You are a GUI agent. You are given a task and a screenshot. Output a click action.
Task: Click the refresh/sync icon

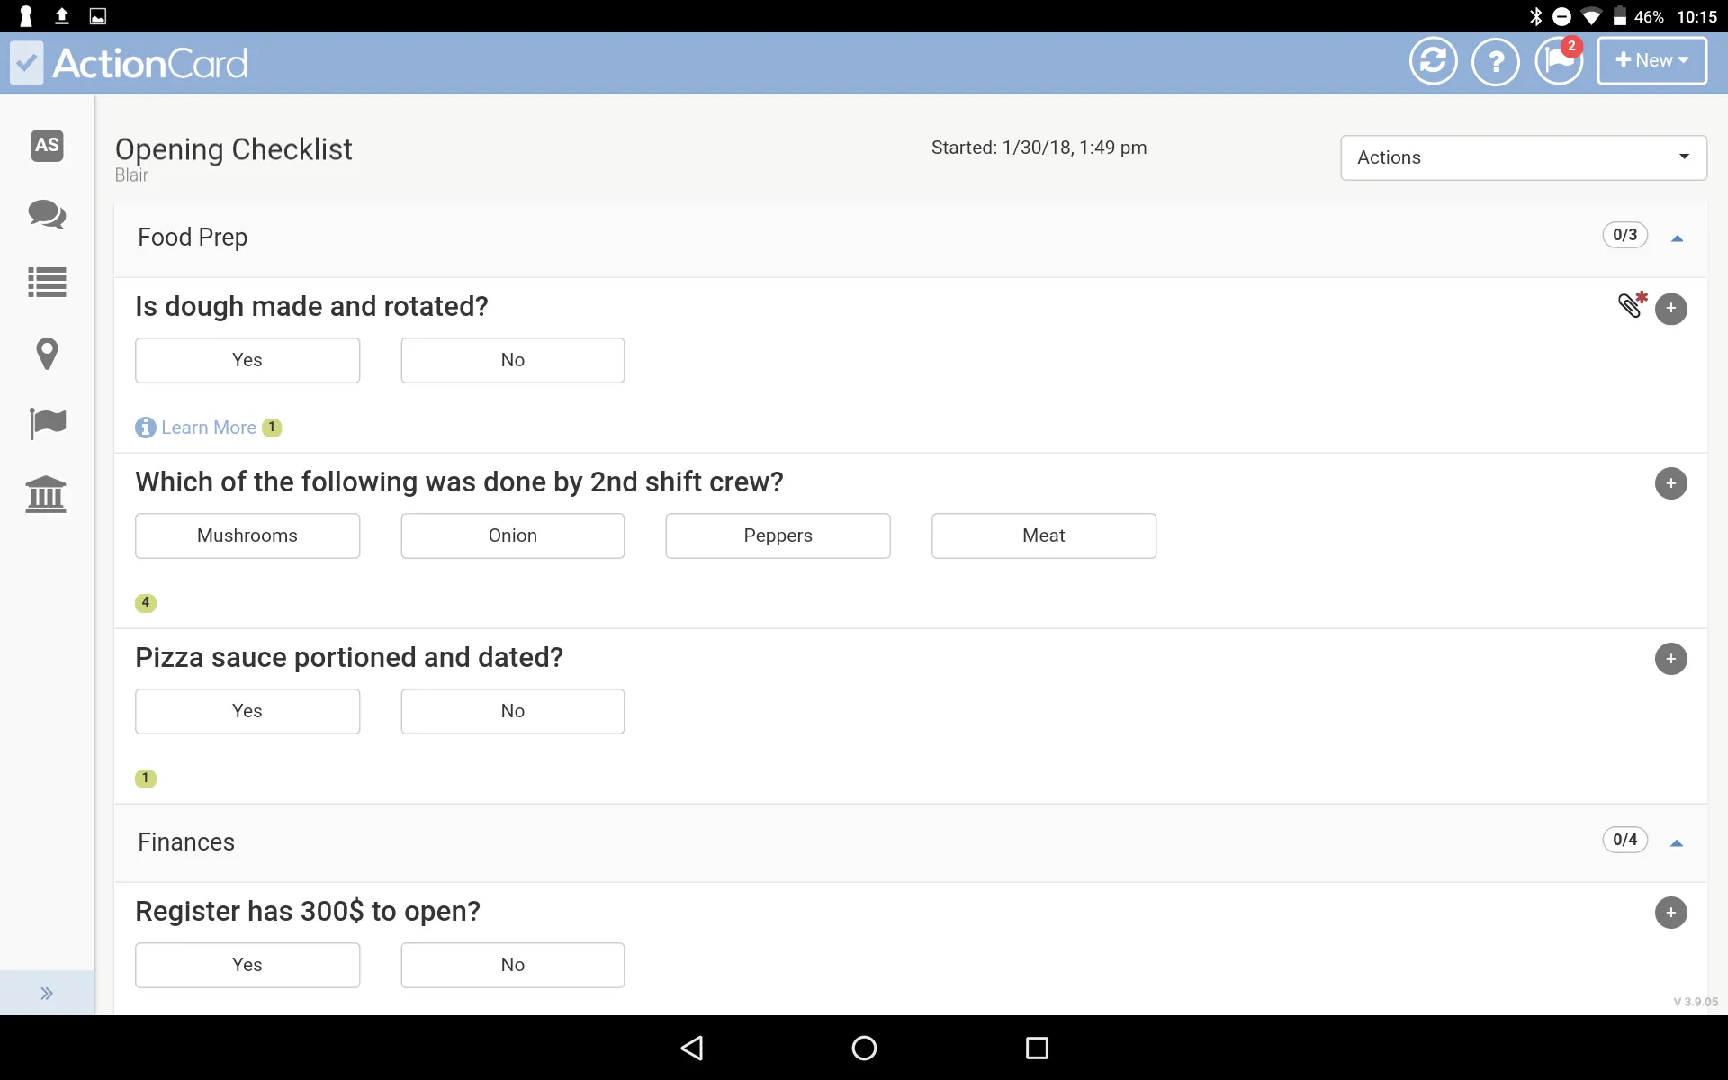point(1433,59)
